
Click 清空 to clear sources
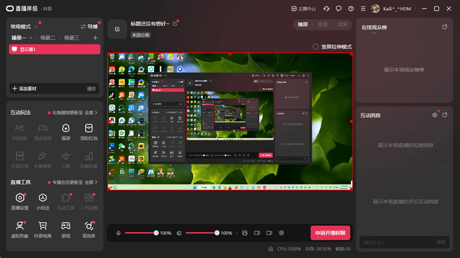[x=91, y=88]
